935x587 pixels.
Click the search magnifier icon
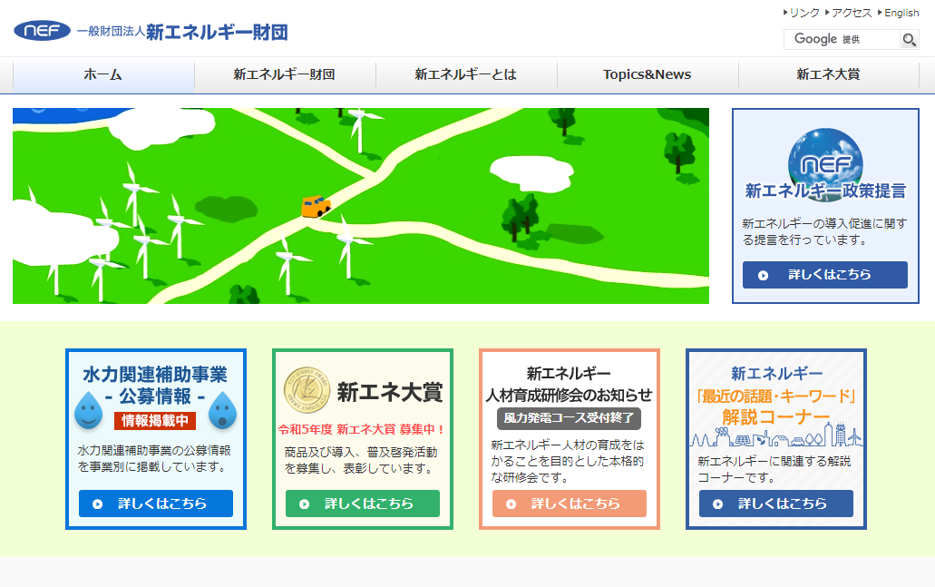pyautogui.click(x=909, y=39)
